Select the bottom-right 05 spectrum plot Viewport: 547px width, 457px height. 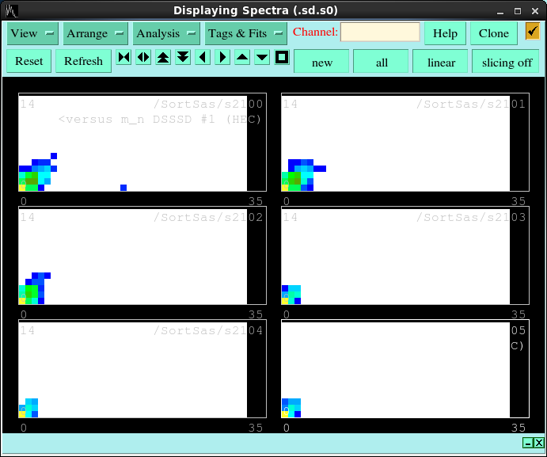pyautogui.click(x=405, y=368)
